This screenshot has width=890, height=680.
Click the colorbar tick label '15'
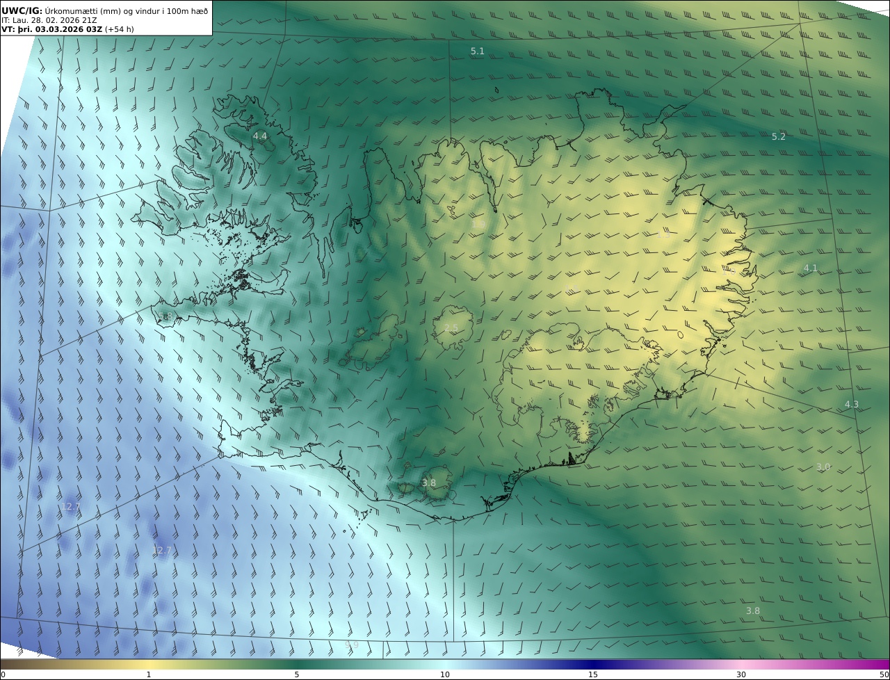click(593, 674)
